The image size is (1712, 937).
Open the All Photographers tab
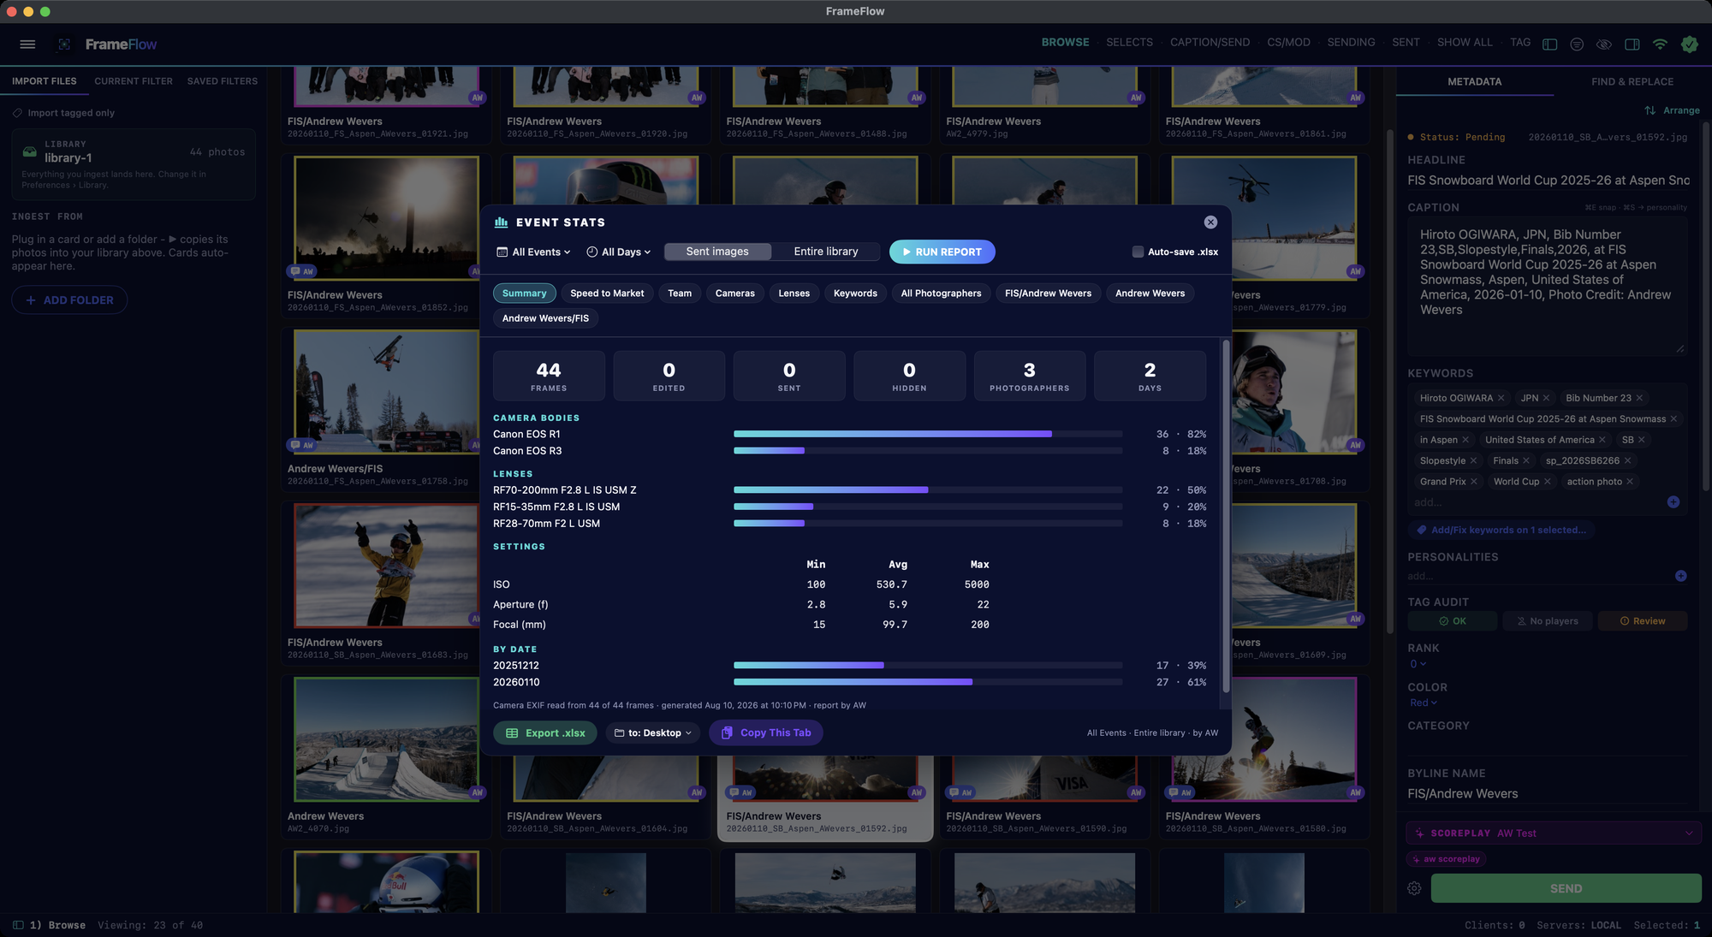[x=941, y=294]
